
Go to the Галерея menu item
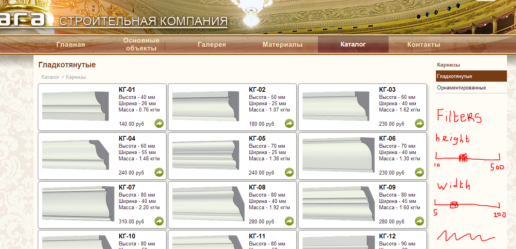coord(212,45)
